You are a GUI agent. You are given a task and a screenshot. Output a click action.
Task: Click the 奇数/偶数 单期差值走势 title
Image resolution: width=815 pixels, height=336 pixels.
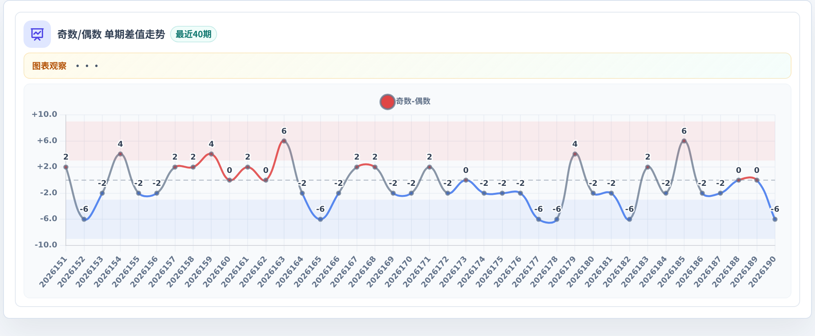[111, 35]
